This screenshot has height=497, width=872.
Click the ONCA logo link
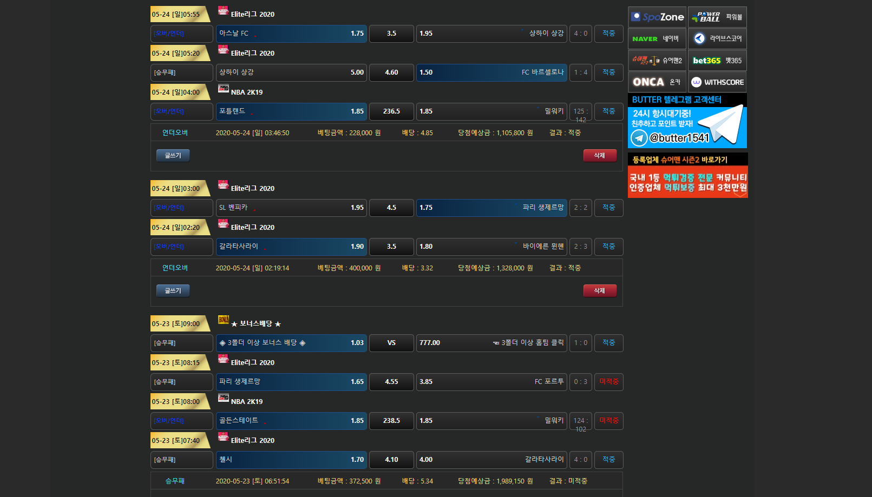click(x=657, y=82)
